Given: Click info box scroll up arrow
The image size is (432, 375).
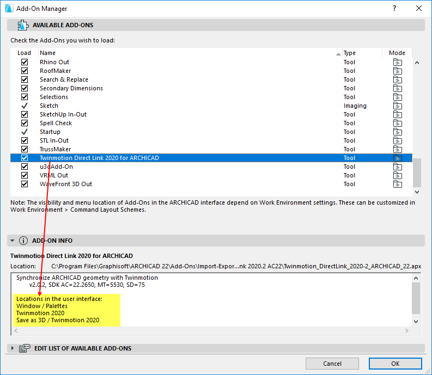Looking at the screenshot, I should click(x=416, y=278).
